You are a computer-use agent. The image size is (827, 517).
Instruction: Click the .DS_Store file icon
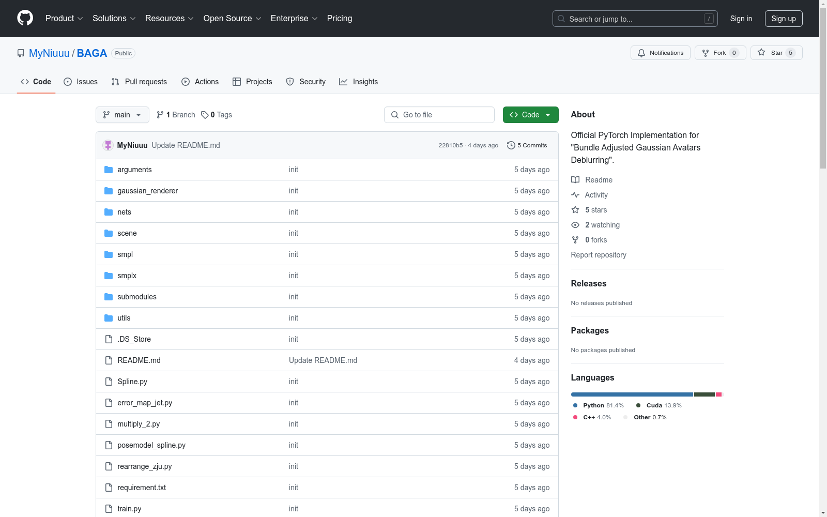(x=109, y=339)
